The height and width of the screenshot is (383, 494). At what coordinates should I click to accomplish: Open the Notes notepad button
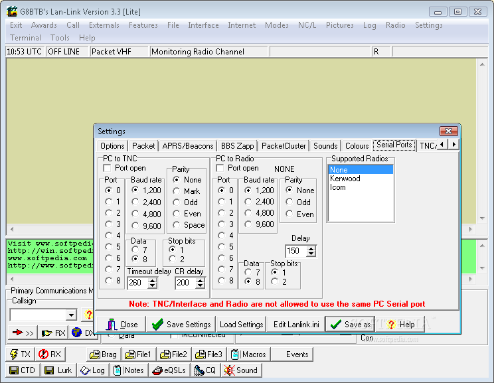[x=128, y=370]
